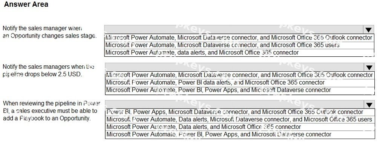Expand dropdown arrow for add Playbook to Opportunity
The height and width of the screenshot is (142, 377).
369,104
